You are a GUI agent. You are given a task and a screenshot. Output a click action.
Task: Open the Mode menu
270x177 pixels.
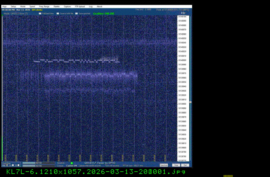point(23,6)
